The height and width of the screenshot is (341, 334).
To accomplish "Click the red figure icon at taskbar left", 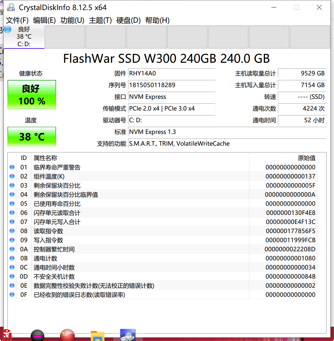I will 6,335.
